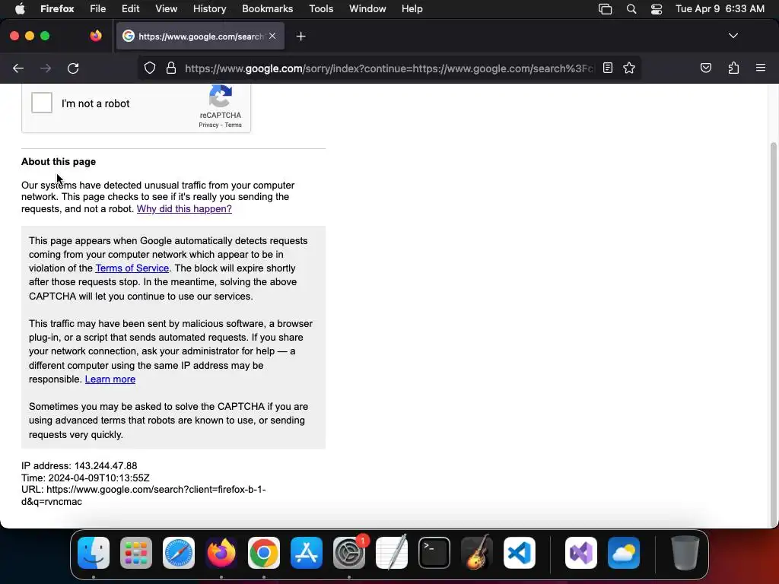
Task: Open Spotlight search in menu bar
Action: click(631, 9)
